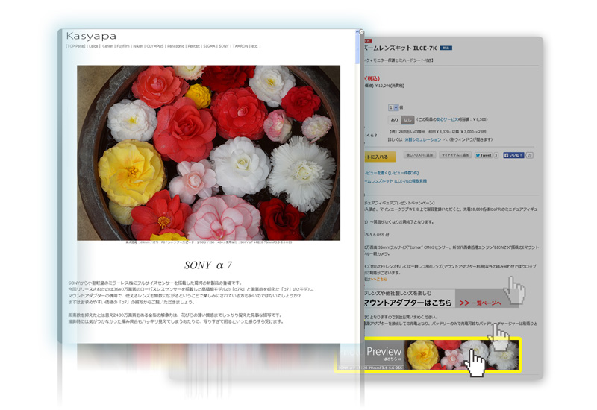
Task: Open the Panasonic brand link
Action: (x=175, y=46)
